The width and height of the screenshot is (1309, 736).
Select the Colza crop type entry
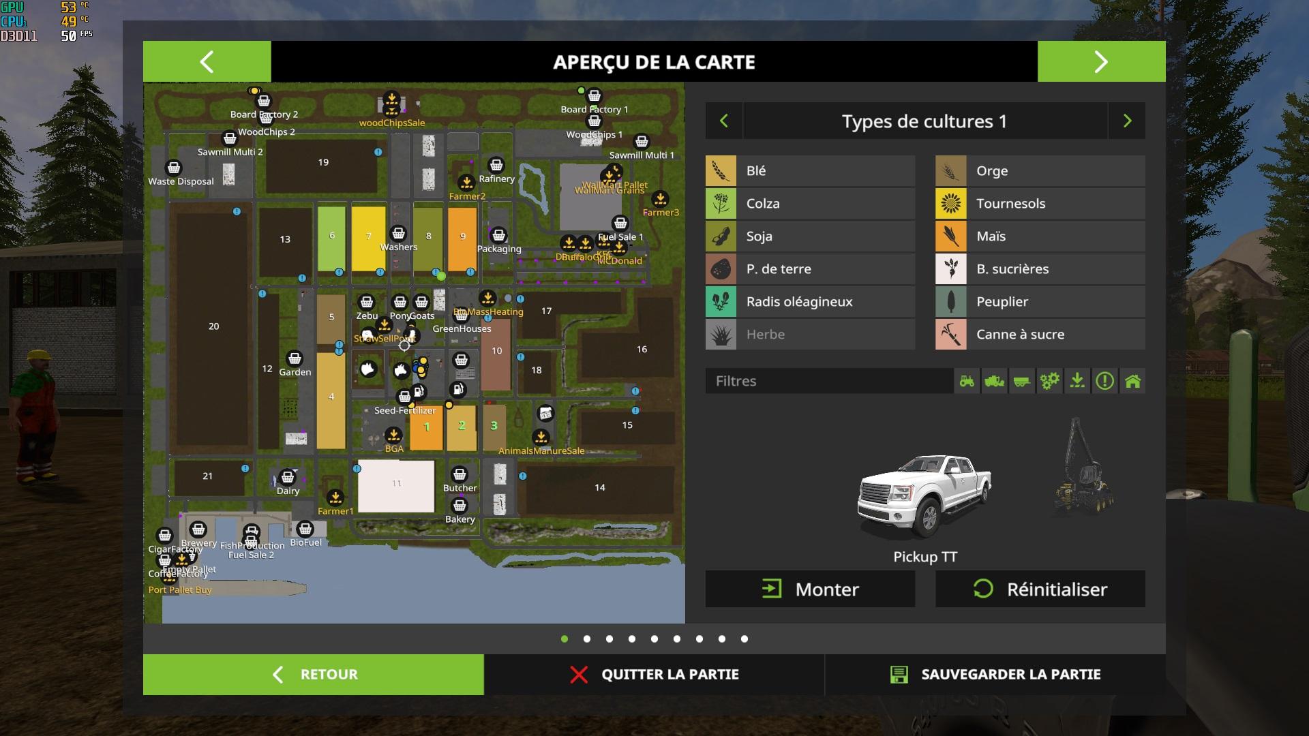tap(810, 204)
